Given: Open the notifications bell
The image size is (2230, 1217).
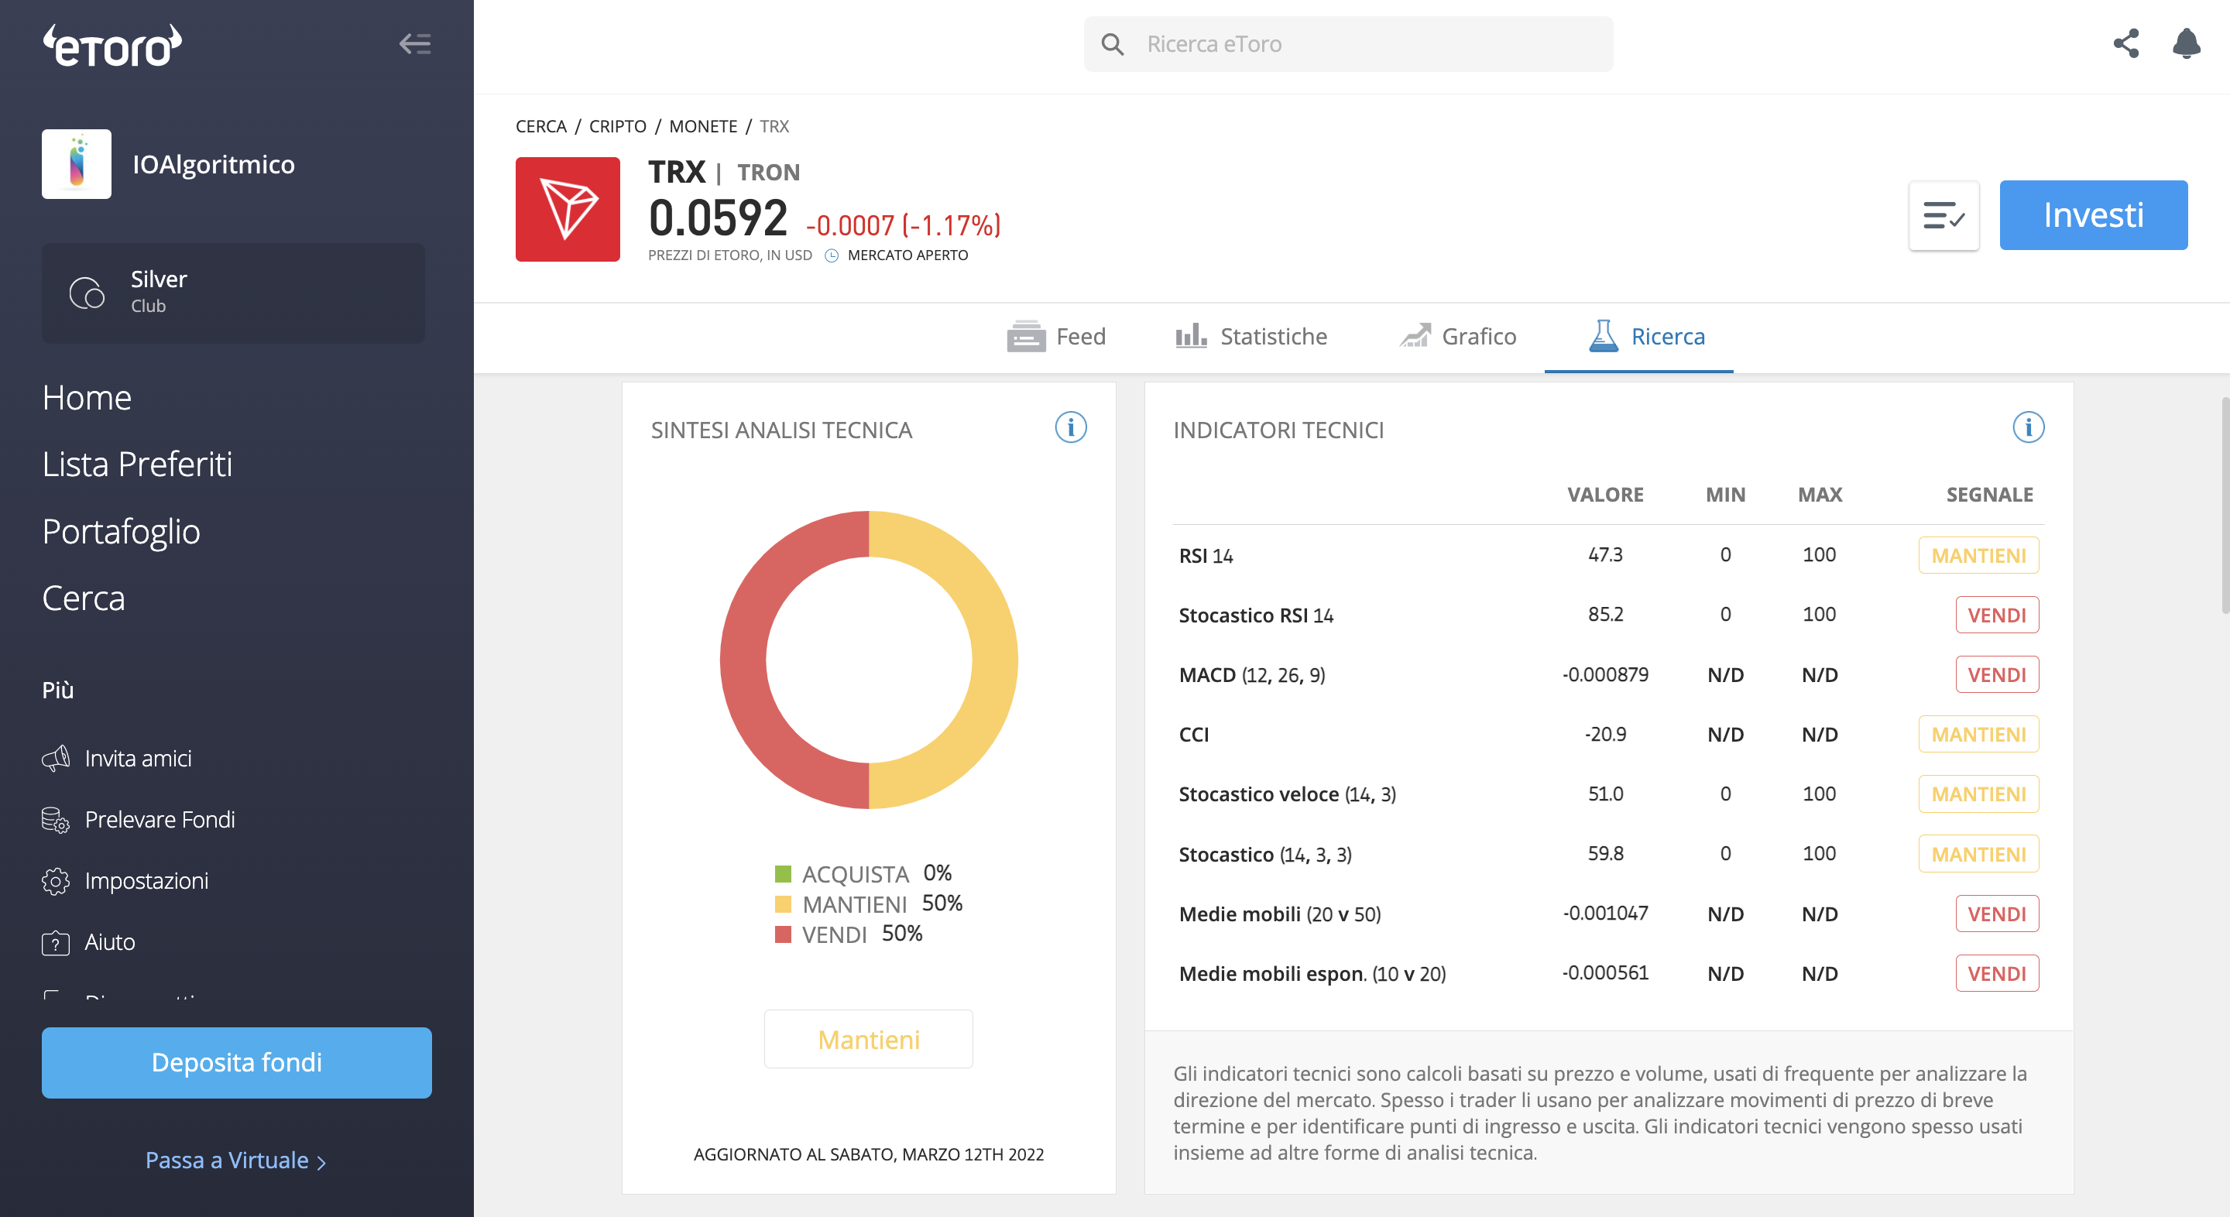Looking at the screenshot, I should 2186,43.
